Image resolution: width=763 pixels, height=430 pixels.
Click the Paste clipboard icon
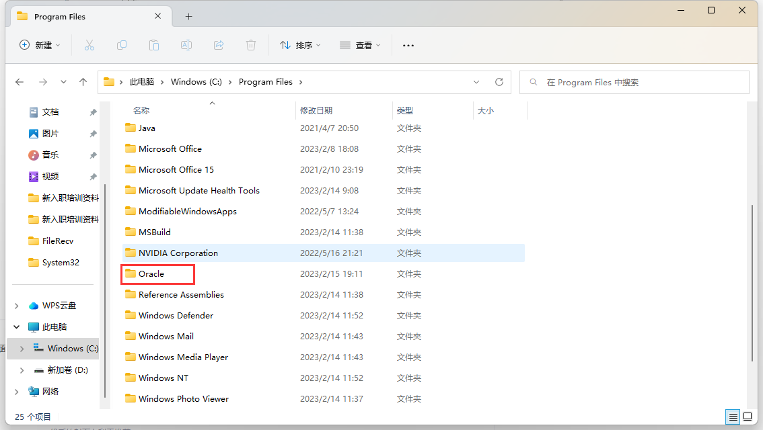tap(154, 45)
